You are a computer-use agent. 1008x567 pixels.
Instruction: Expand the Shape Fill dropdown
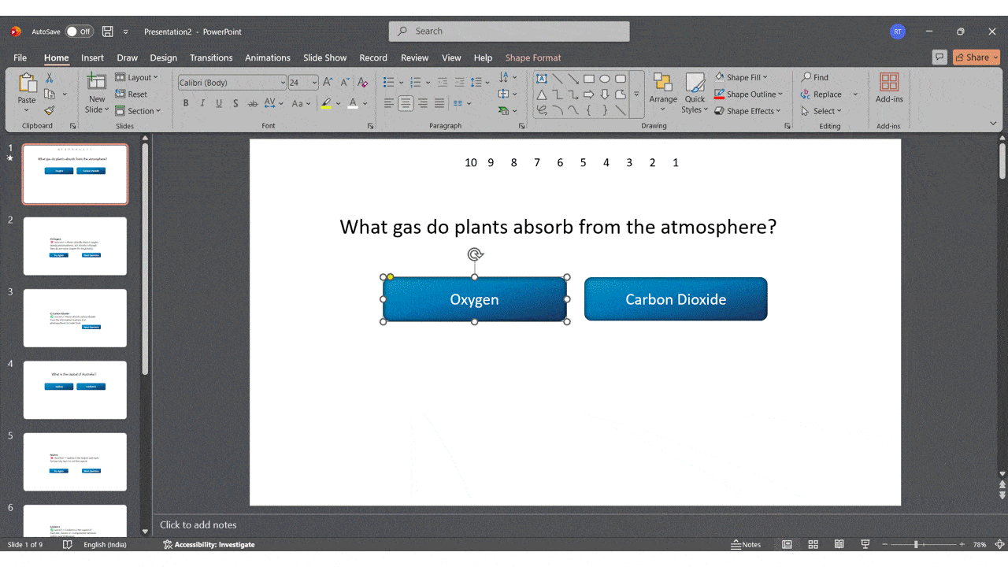(741, 77)
